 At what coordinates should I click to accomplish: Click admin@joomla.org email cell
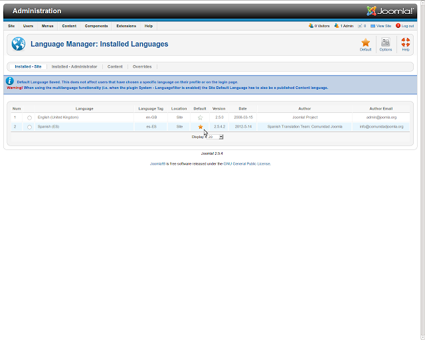pos(381,118)
